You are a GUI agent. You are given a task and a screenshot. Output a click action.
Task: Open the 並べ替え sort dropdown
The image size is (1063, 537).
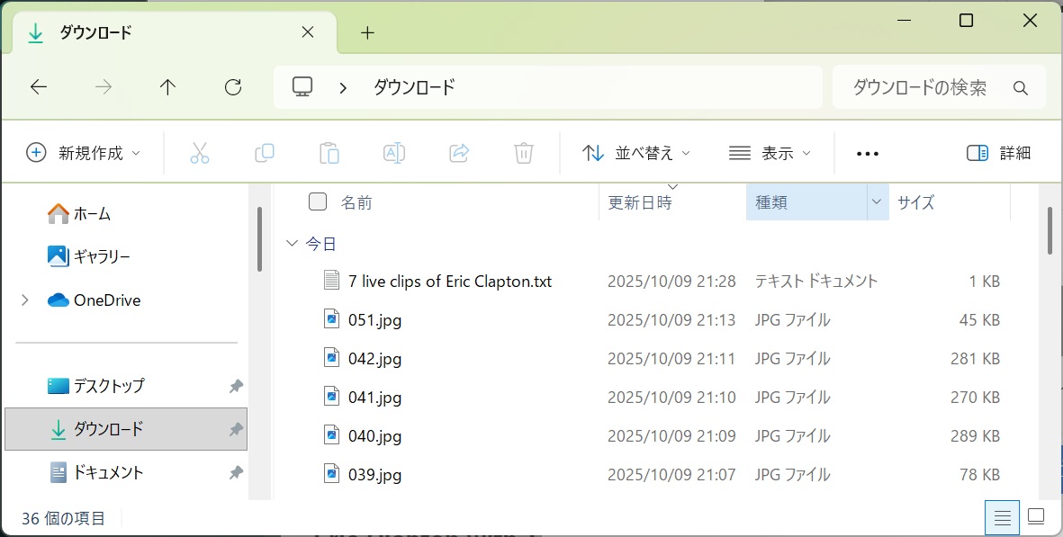[636, 153]
